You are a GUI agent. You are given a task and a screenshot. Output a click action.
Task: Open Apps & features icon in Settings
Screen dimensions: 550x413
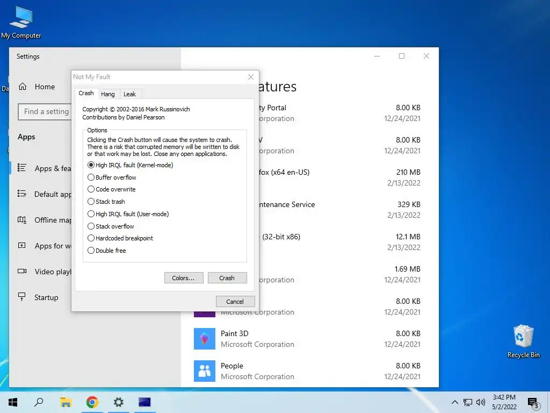point(22,168)
